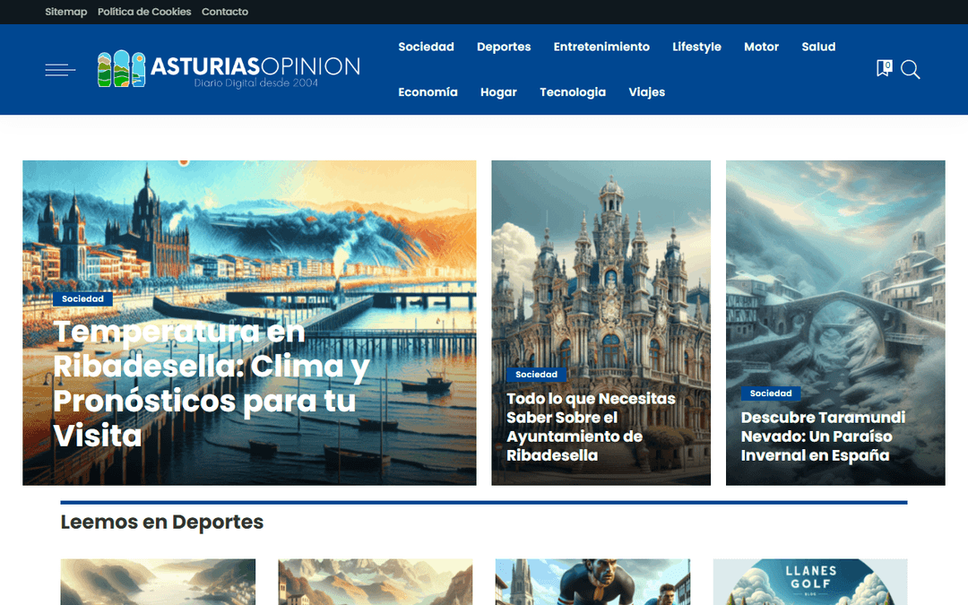Go to Viajes menu section
This screenshot has height=605, width=968.
point(646,92)
